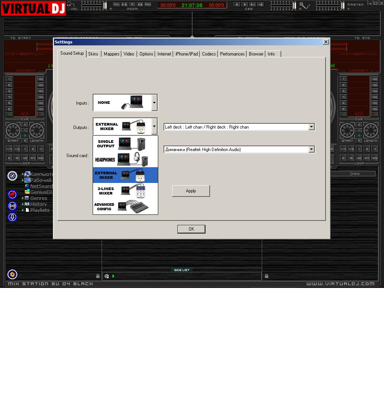
Task: Expand the Genres tree node
Action: (x=22, y=198)
